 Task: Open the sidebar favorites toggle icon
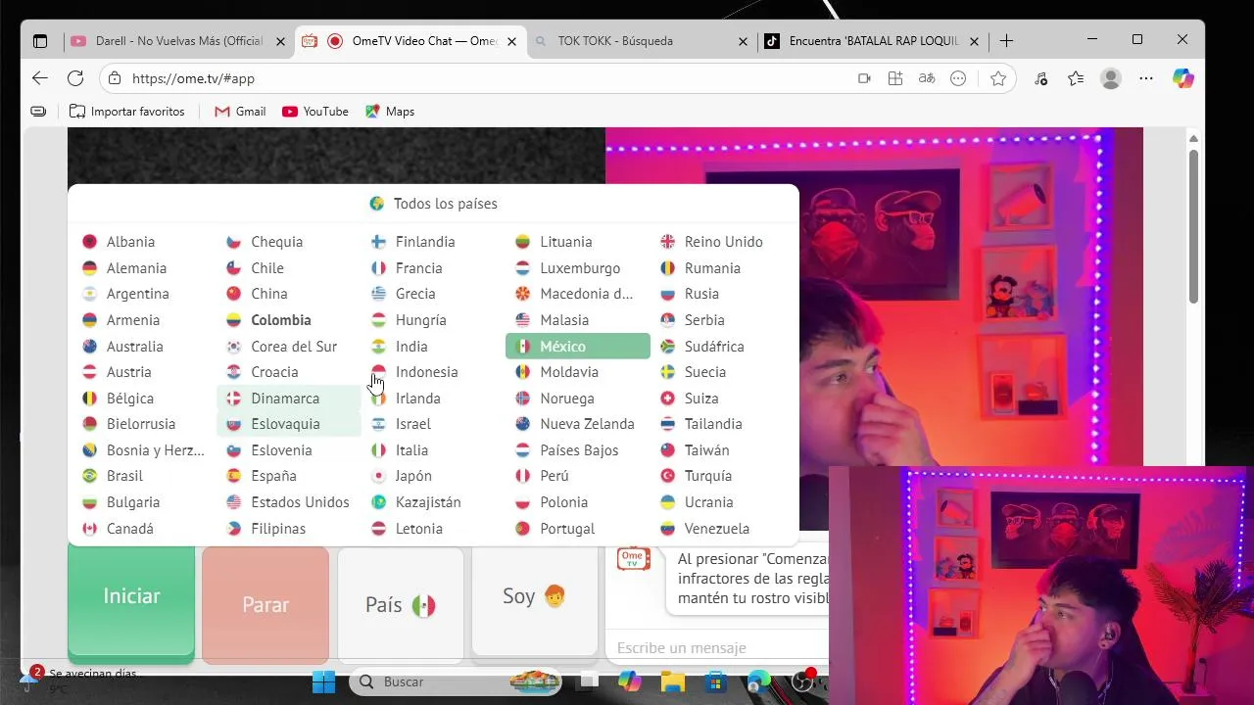click(38, 112)
